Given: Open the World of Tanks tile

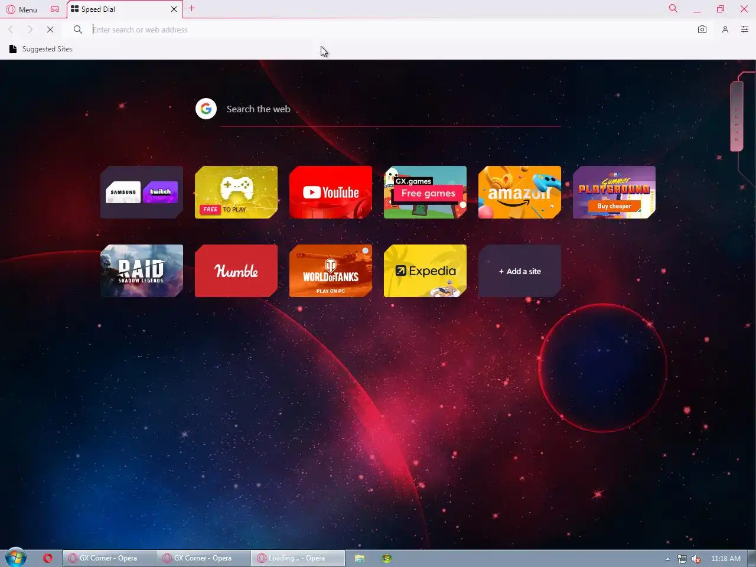Looking at the screenshot, I should 331,271.
